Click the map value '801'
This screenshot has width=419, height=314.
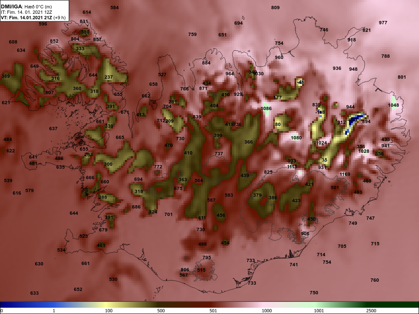tap(402, 77)
